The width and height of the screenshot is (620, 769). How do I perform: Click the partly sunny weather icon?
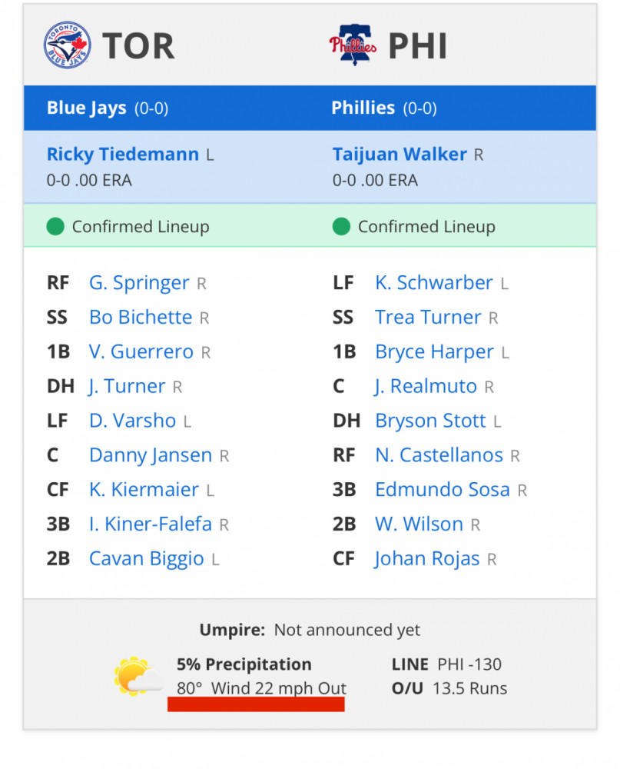138,676
